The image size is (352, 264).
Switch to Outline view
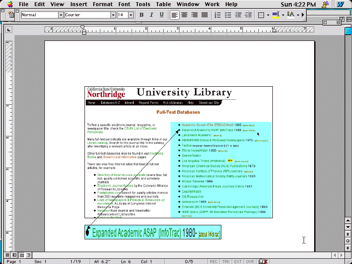point(29,255)
